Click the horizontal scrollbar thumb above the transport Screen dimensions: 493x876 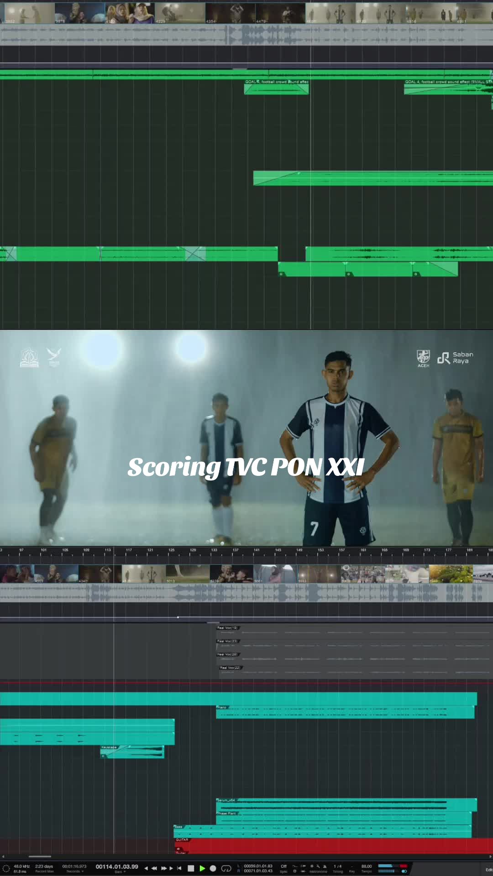40,856
